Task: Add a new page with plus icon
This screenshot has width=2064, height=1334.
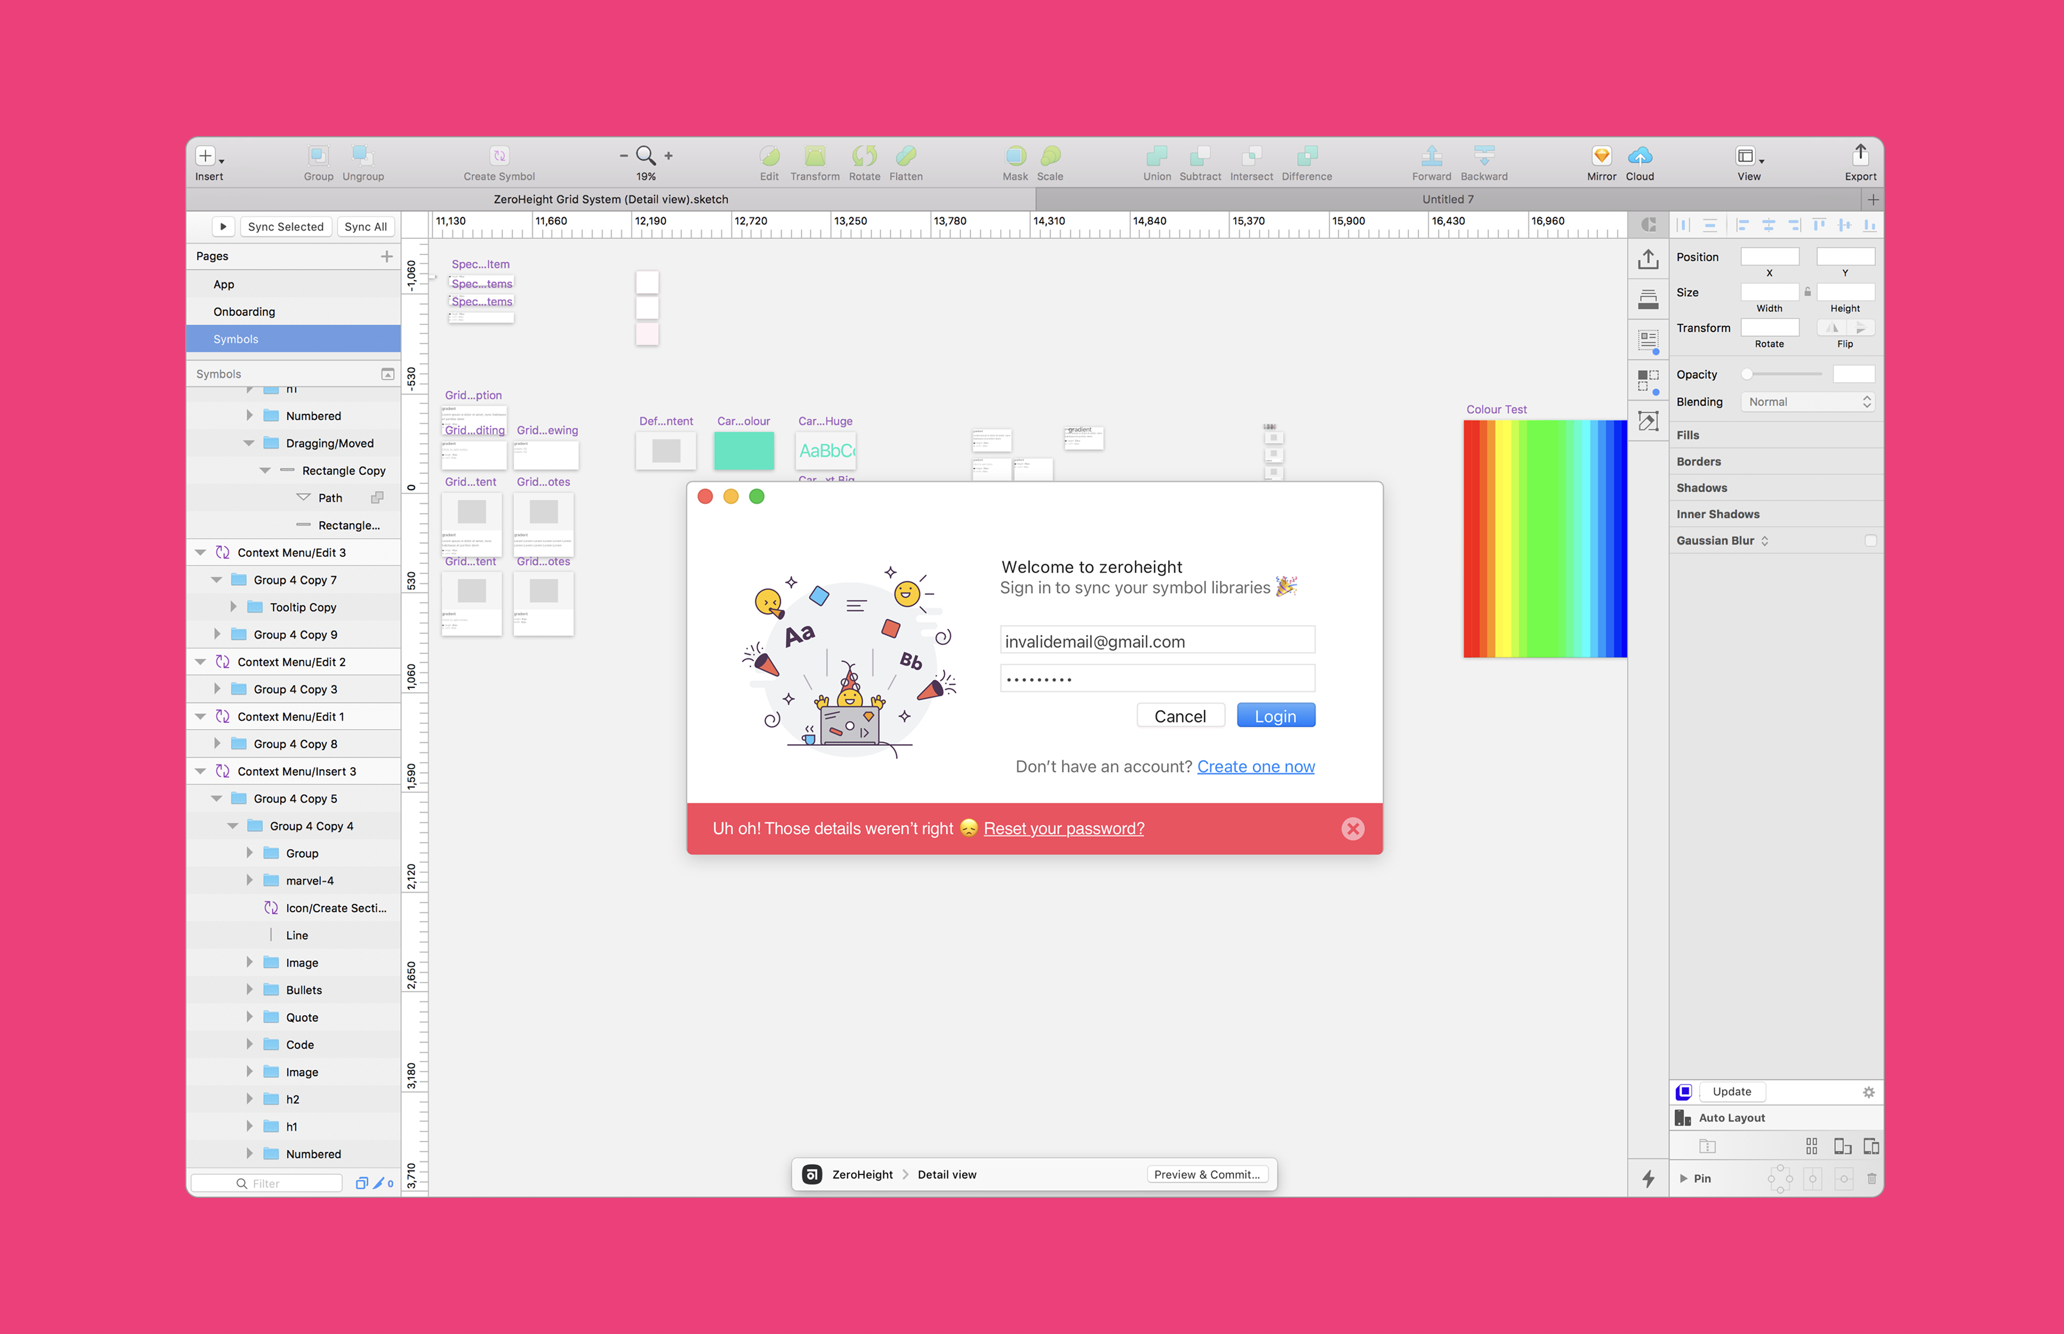Action: pyautogui.click(x=386, y=256)
